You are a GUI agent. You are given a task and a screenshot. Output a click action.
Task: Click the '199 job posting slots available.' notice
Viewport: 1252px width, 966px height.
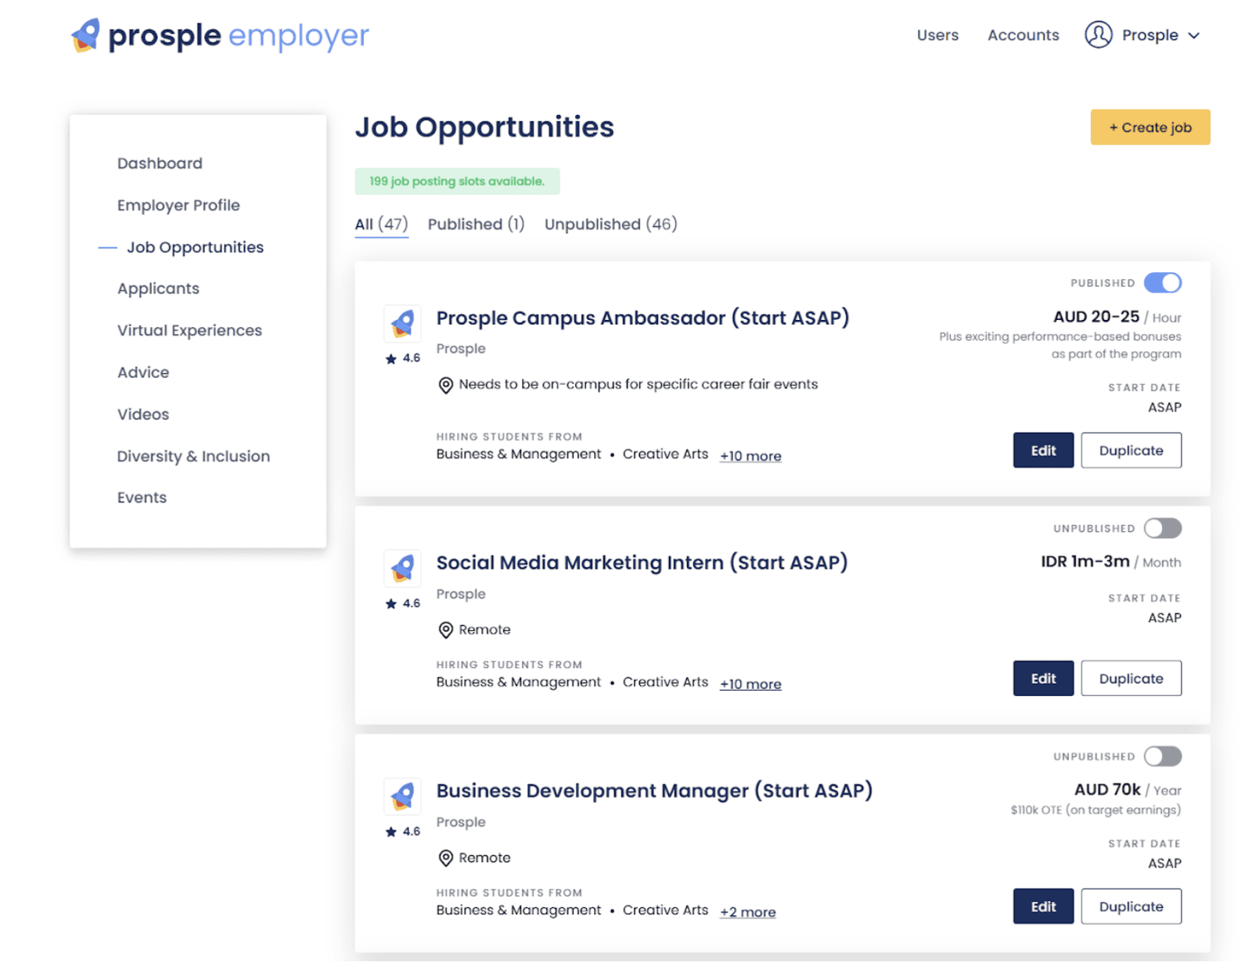[457, 181]
